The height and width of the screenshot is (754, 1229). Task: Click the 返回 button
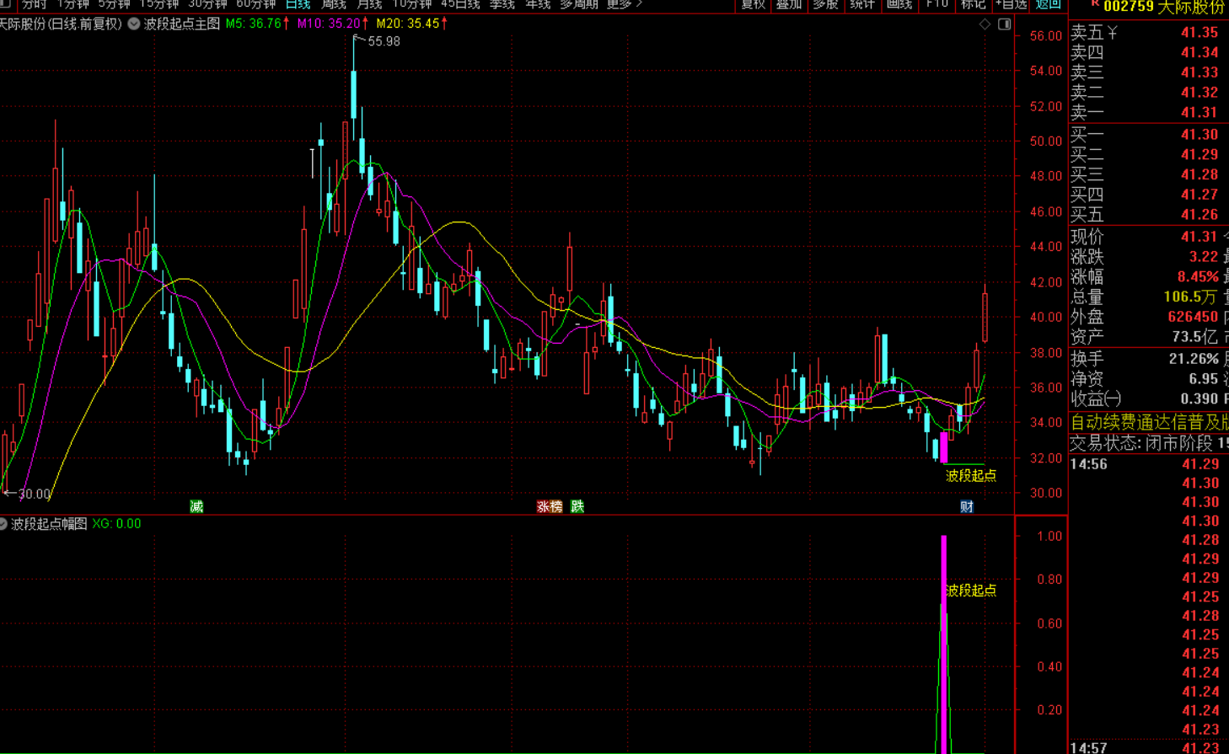click(x=1048, y=4)
